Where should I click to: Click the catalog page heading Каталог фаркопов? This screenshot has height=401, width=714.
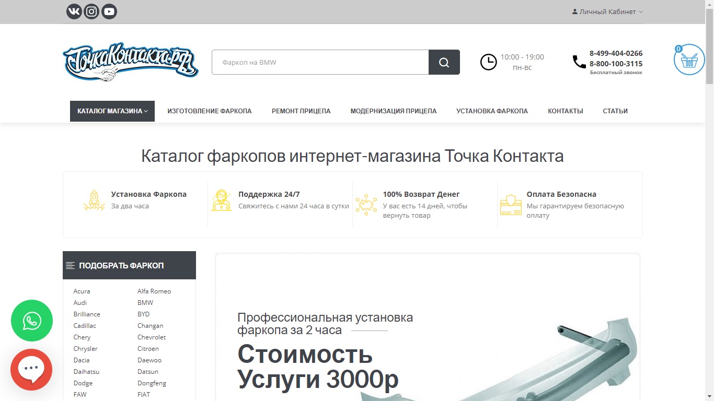pyautogui.click(x=352, y=156)
